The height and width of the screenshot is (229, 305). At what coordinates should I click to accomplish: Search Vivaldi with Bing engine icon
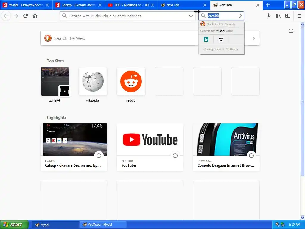pos(206,40)
